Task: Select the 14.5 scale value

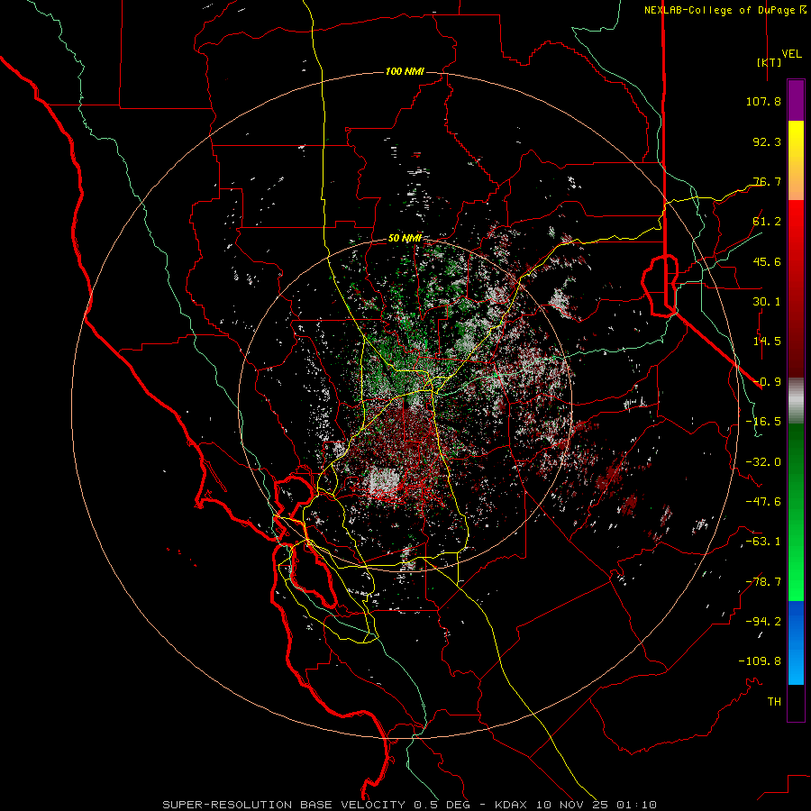Action: 767,342
